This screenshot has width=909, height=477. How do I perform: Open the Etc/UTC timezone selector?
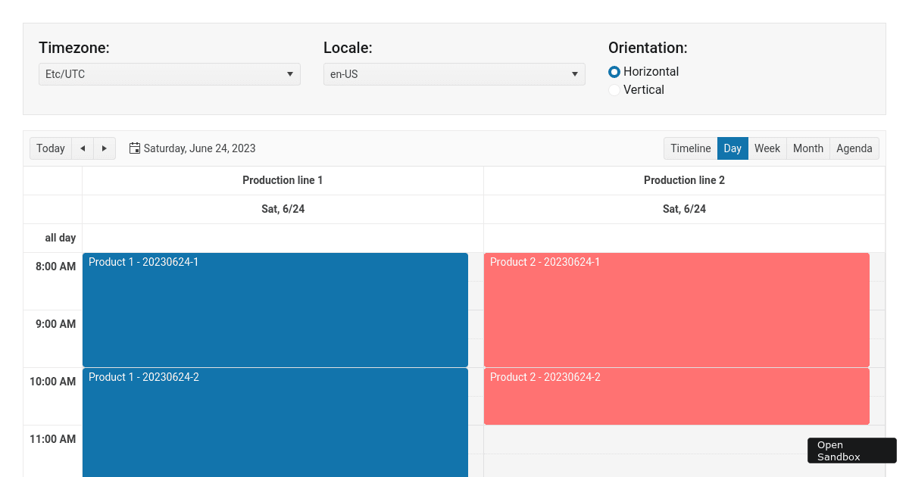point(169,74)
